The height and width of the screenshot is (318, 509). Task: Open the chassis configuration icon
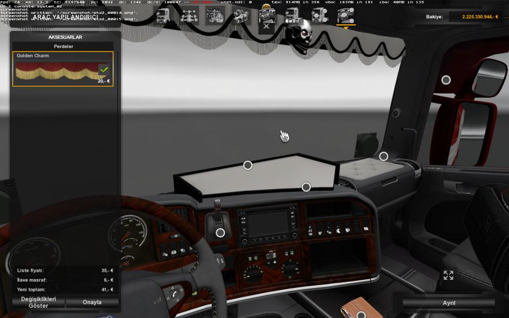(189, 16)
